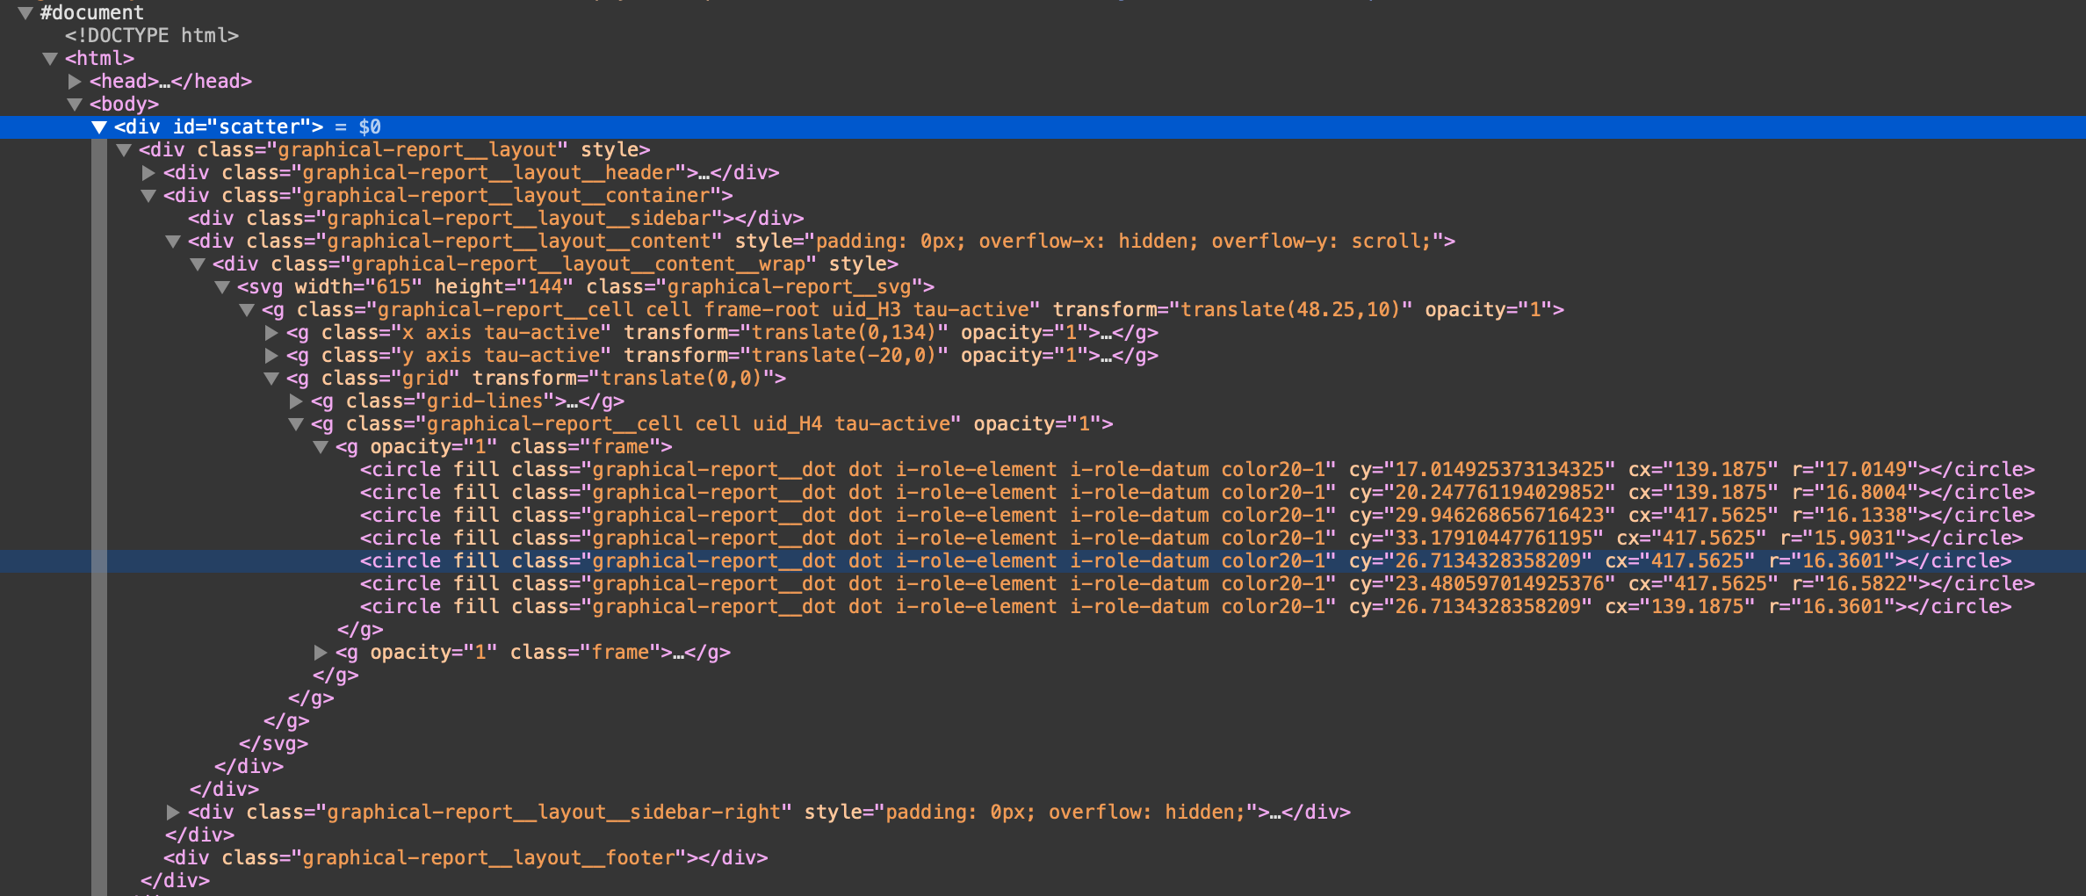Screen dimensions: 2086x896
Task: Expand the graphical-report__layout__header div
Action: pyautogui.click(x=148, y=172)
